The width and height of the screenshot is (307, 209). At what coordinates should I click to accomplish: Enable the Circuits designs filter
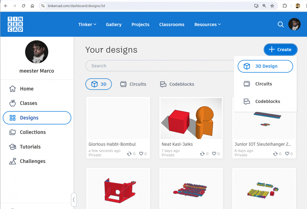click(x=133, y=84)
